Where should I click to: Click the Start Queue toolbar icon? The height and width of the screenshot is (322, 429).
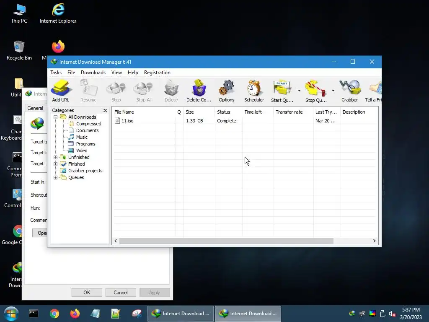coord(282,91)
